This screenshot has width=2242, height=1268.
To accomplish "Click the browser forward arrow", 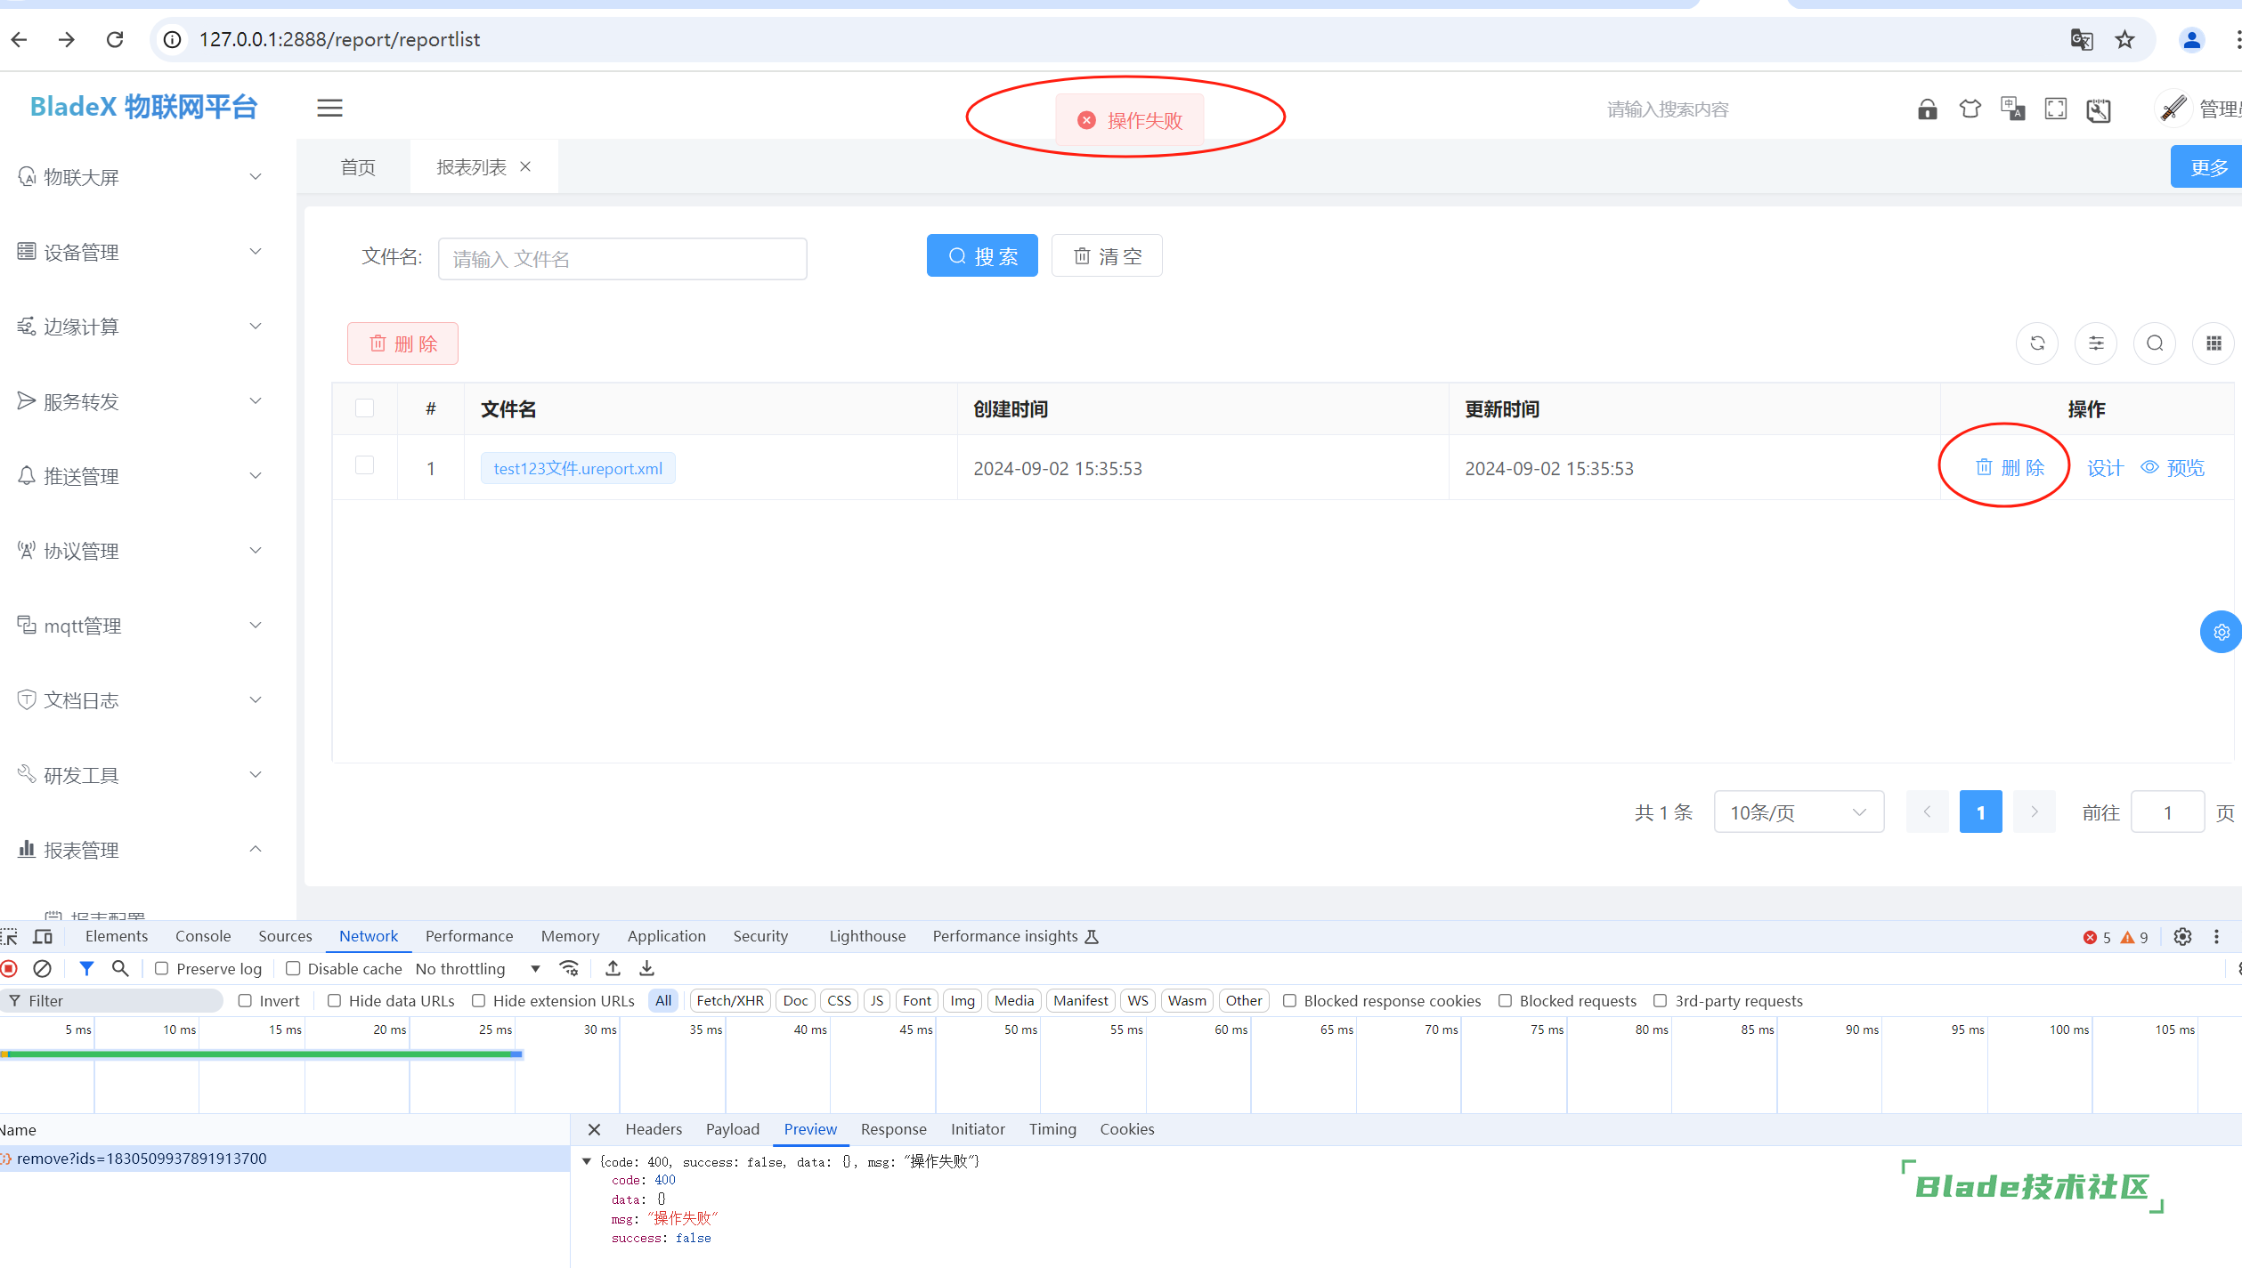I will point(67,39).
